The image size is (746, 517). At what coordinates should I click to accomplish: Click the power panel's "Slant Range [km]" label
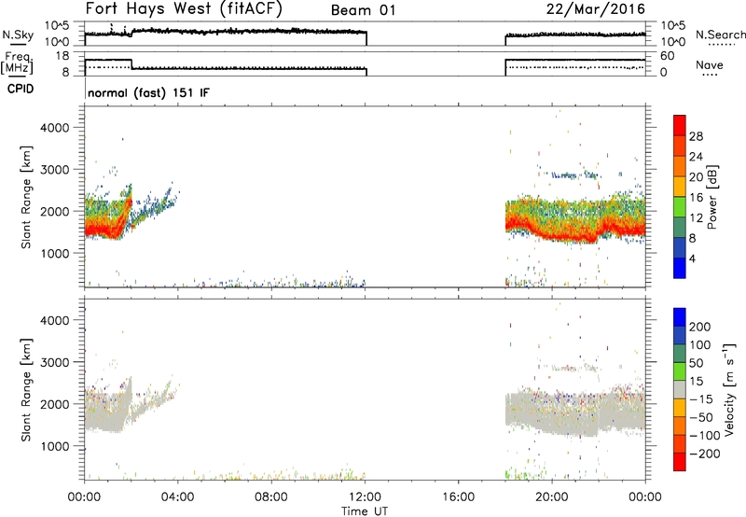[26, 197]
